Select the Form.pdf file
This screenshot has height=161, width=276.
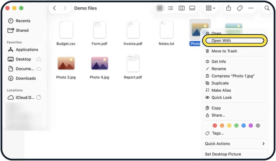[x=99, y=30]
